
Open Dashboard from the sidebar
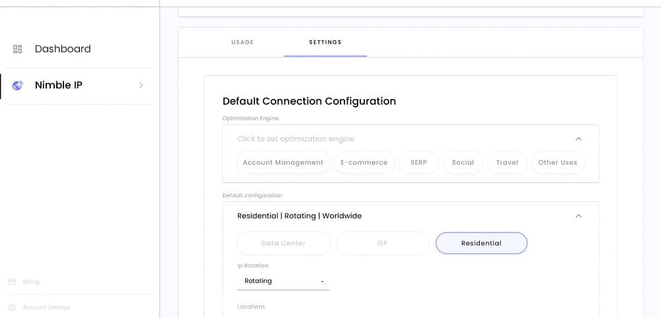pyautogui.click(x=63, y=49)
